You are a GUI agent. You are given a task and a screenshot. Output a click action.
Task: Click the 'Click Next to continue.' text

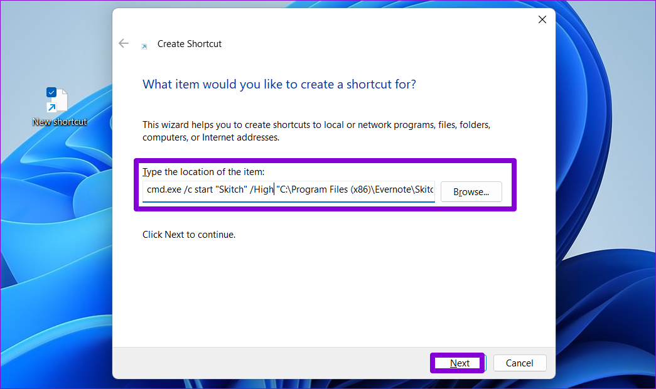pos(189,235)
